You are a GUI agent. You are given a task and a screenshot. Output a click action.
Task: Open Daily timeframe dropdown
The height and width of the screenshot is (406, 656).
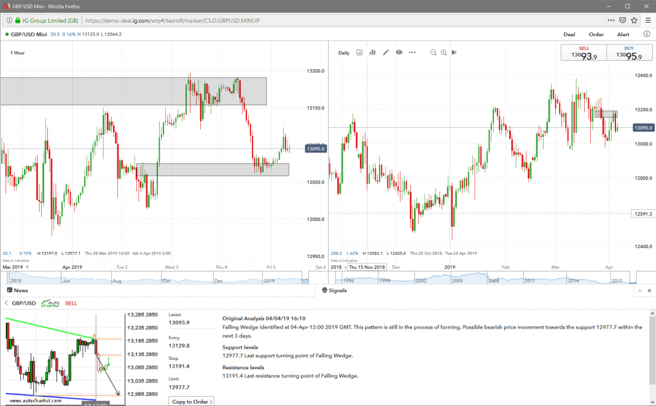tap(344, 53)
